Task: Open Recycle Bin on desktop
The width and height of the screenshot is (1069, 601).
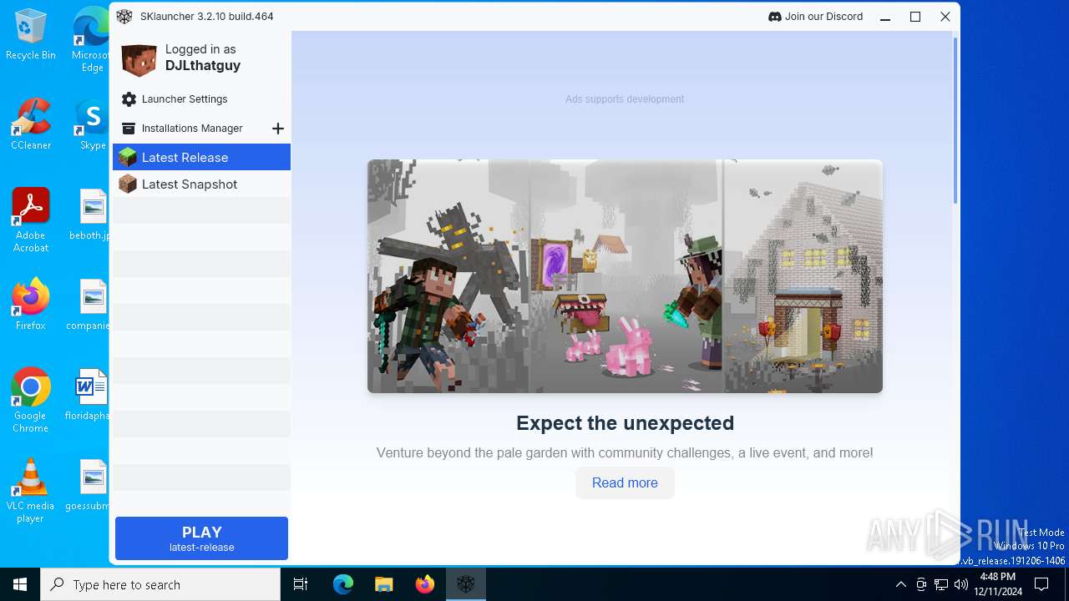Action: coord(31,35)
